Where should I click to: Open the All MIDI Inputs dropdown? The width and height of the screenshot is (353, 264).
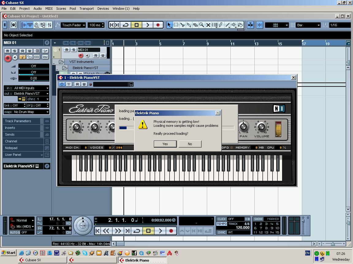31,88
